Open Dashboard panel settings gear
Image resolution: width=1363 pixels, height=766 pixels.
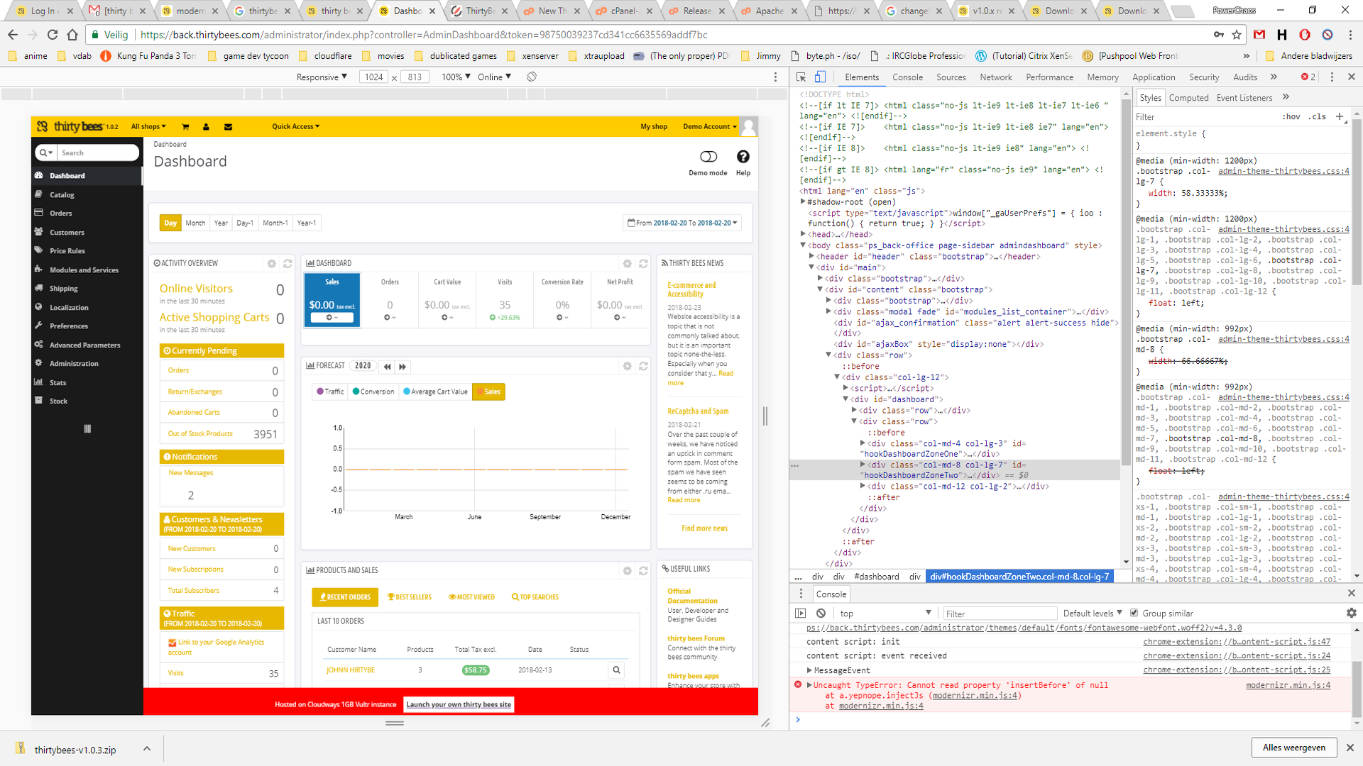click(627, 263)
